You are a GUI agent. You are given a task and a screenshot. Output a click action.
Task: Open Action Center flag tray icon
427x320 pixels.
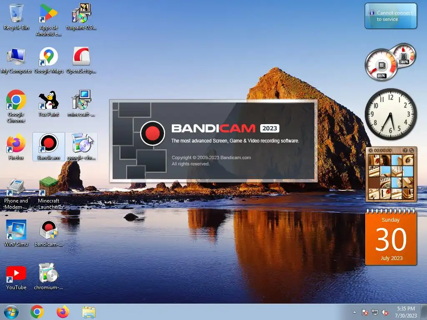[x=364, y=312]
